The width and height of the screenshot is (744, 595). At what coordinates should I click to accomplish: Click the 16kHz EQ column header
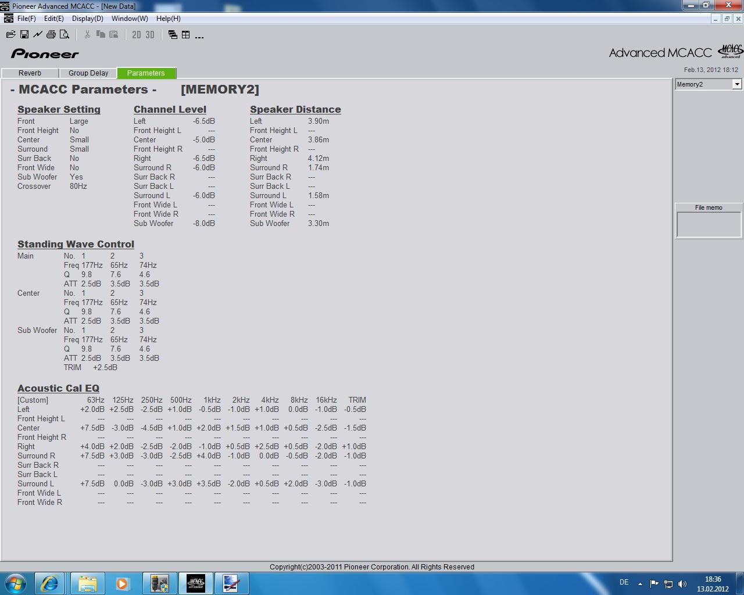coord(326,400)
